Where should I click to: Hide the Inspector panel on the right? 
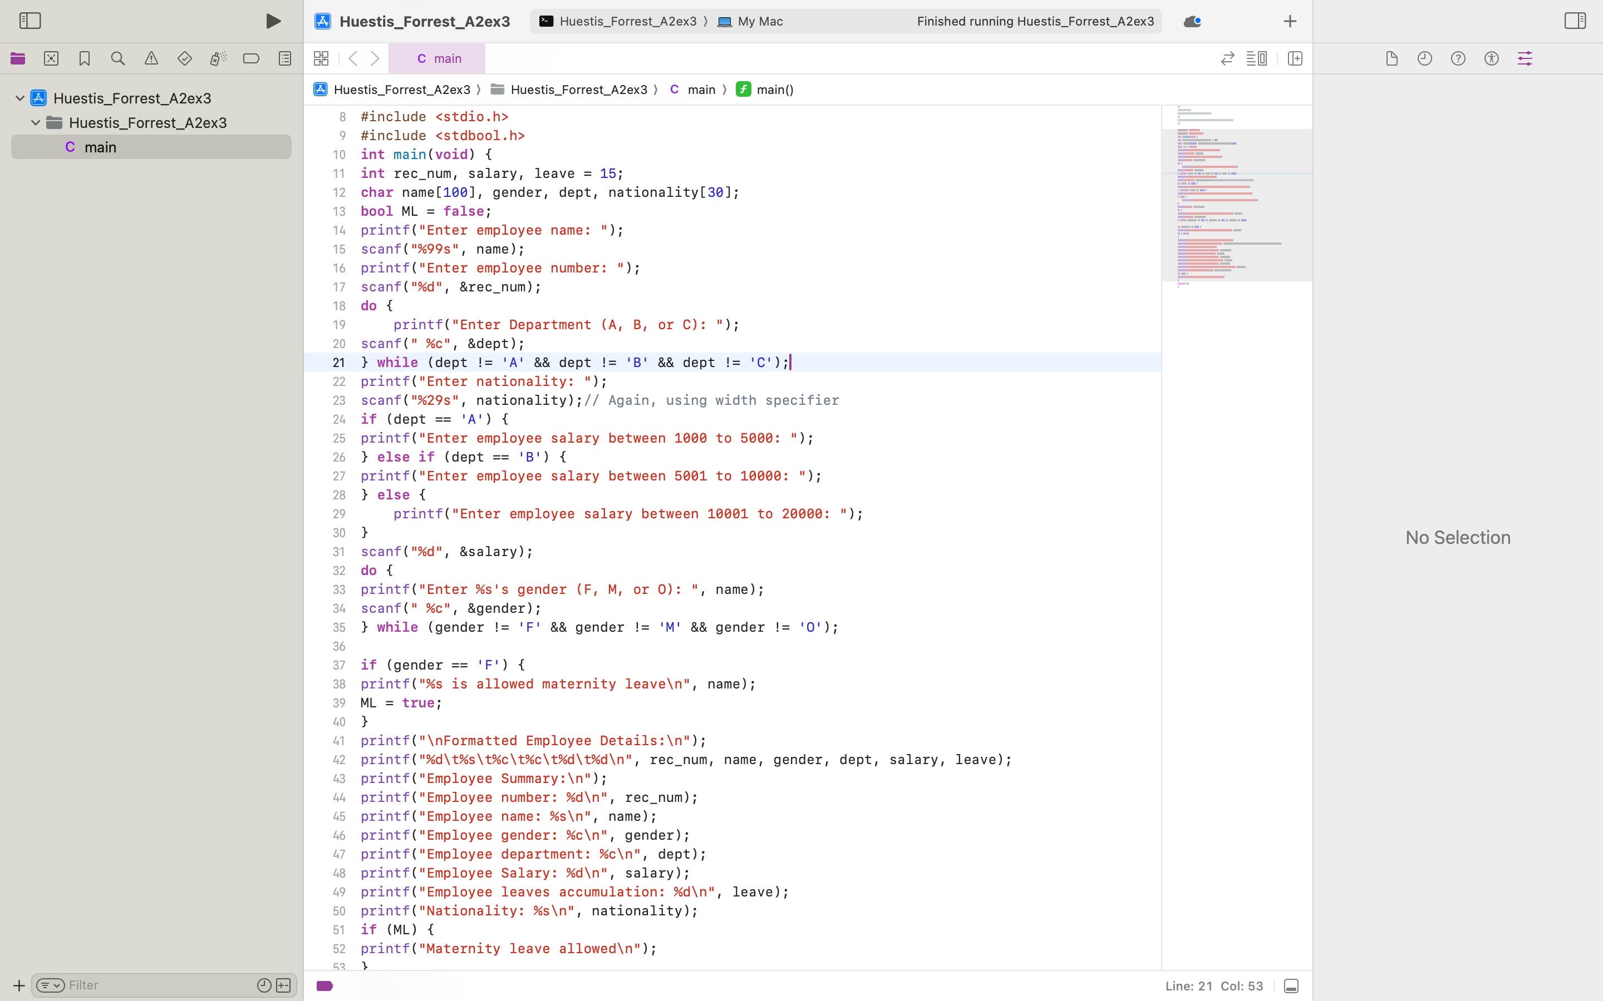click(1575, 21)
